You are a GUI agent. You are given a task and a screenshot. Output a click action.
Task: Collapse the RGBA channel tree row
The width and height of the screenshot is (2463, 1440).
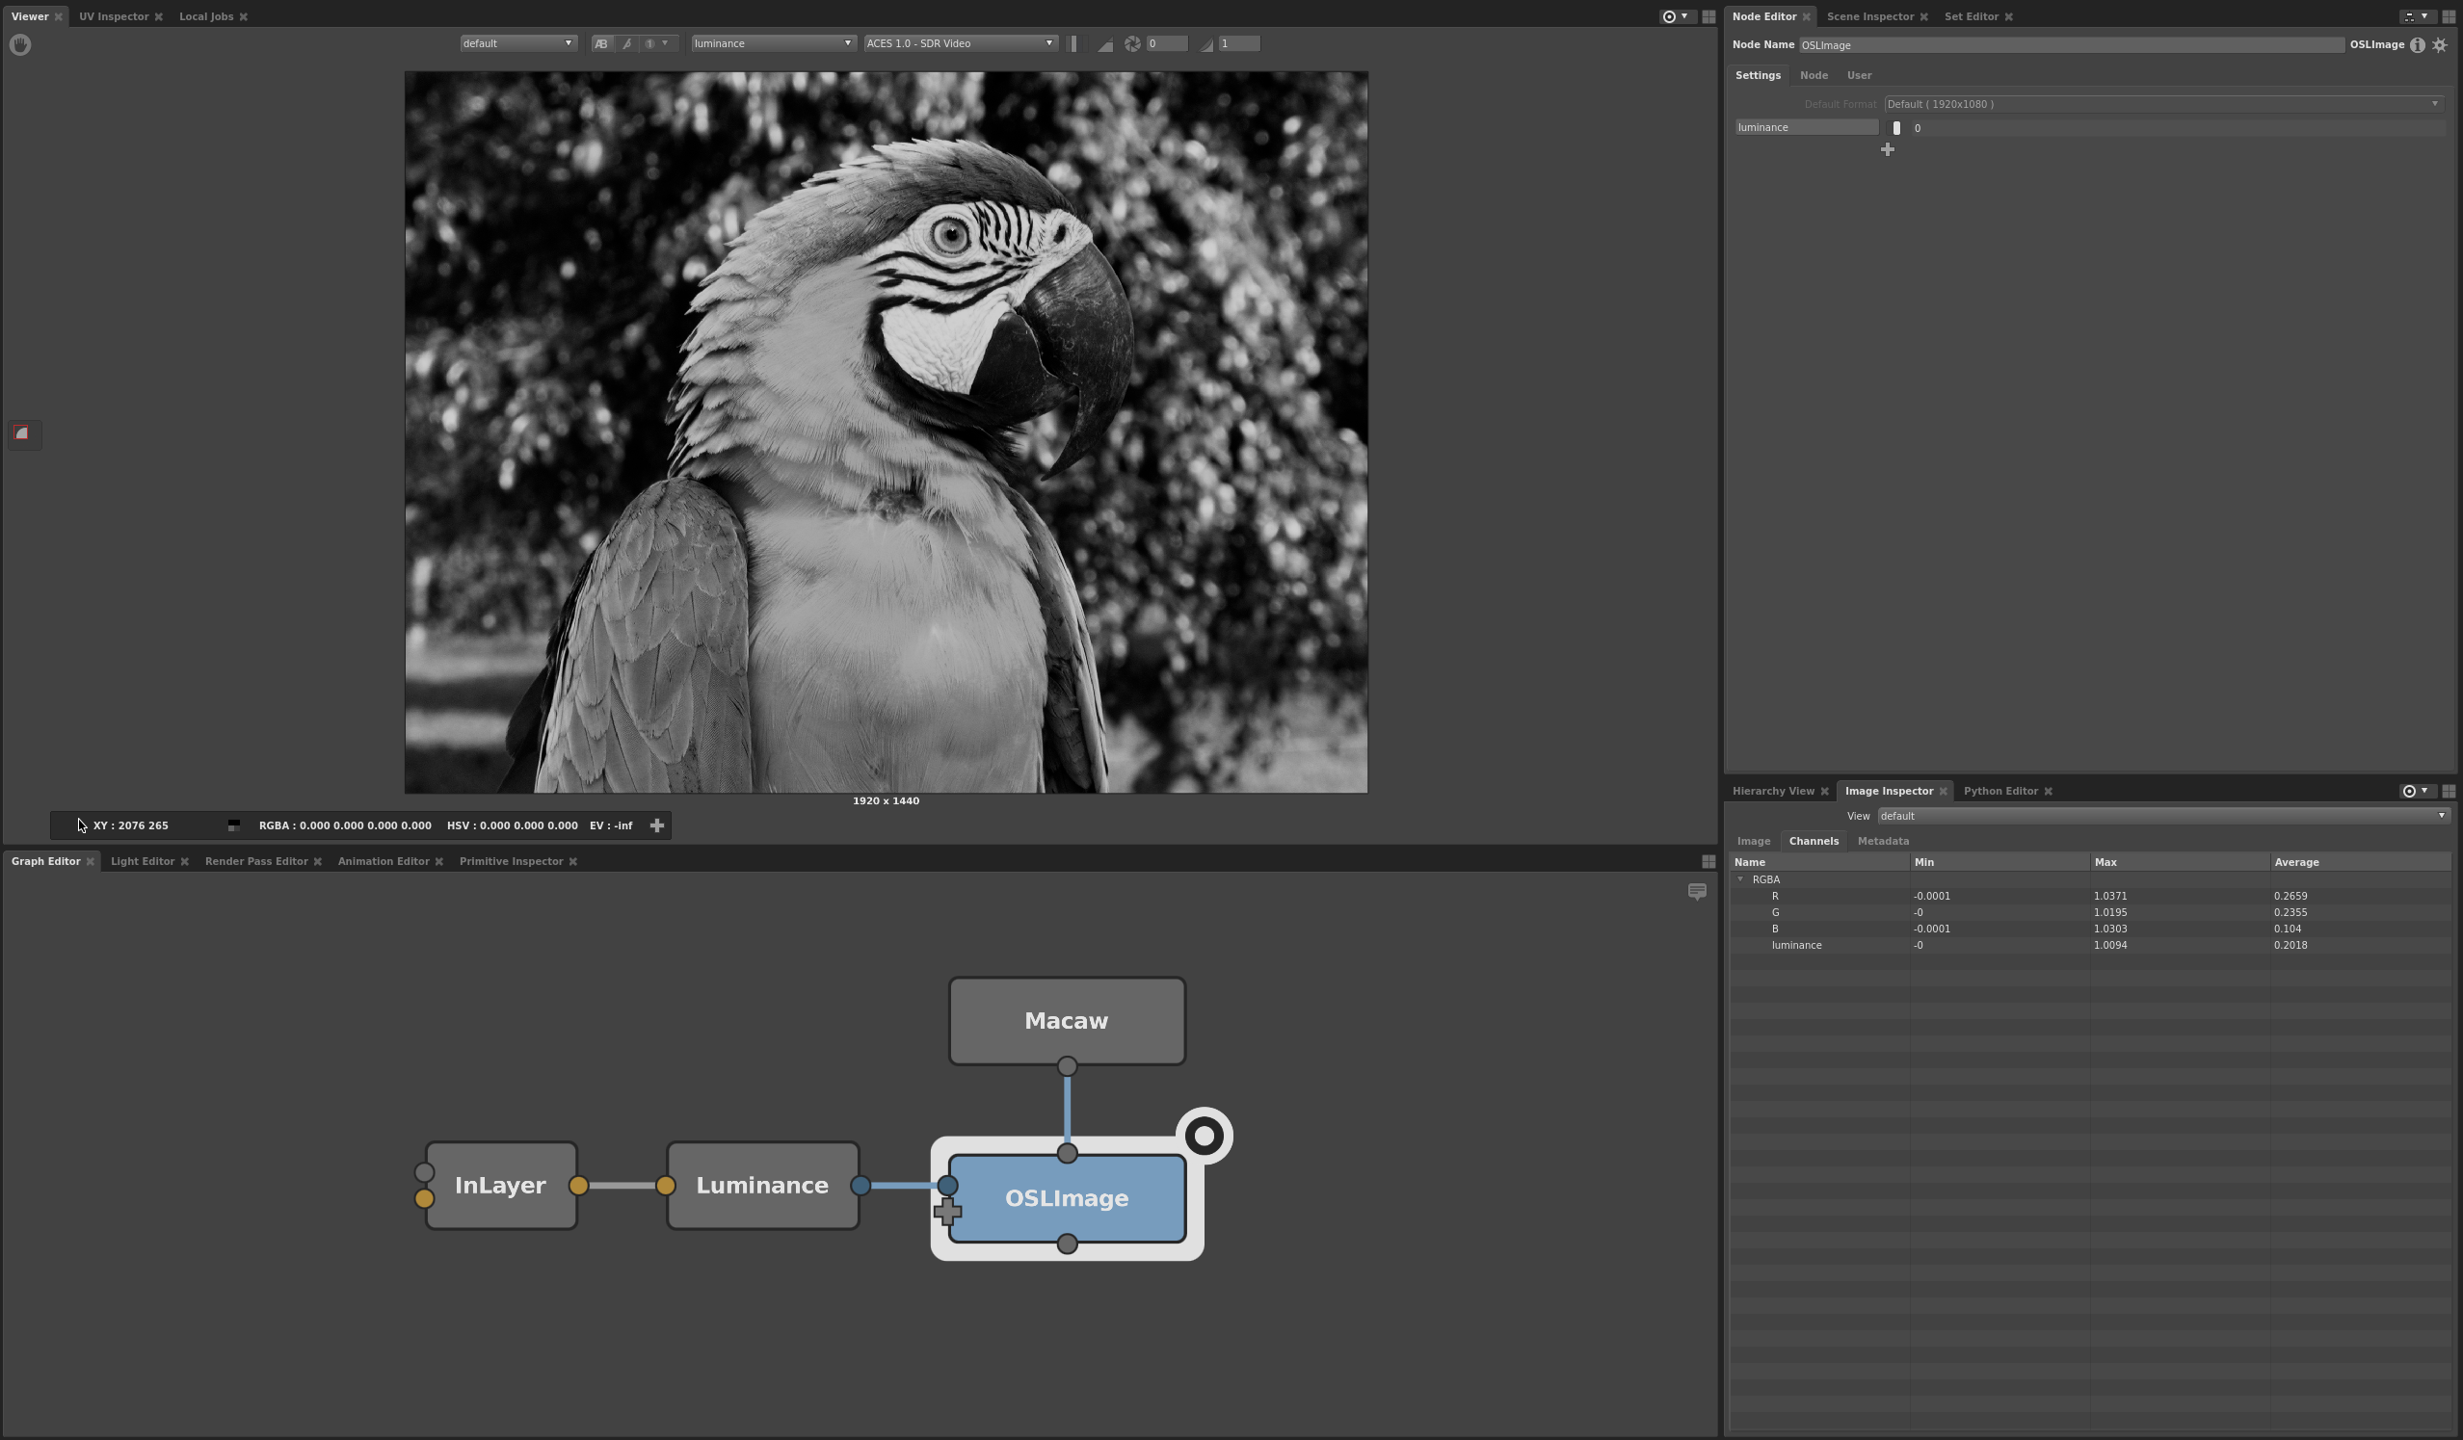pos(1739,879)
